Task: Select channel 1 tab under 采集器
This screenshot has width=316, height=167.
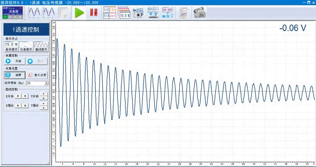Action: 5,17
